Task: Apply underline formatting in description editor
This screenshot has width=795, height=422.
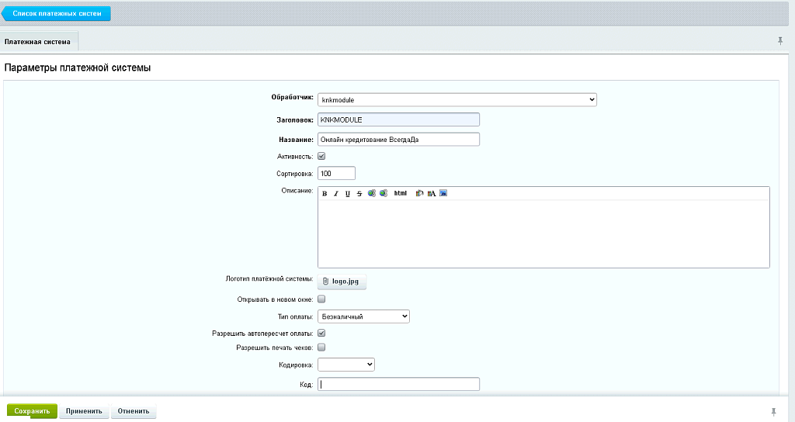Action: point(348,193)
